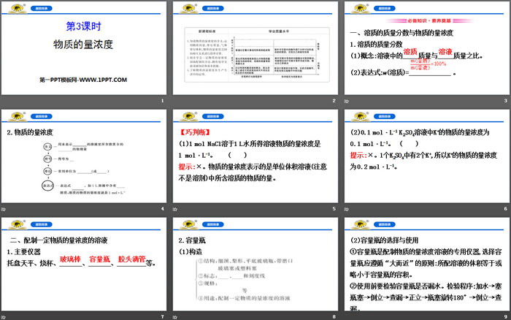Click the logo icon on slide 3

361,9
